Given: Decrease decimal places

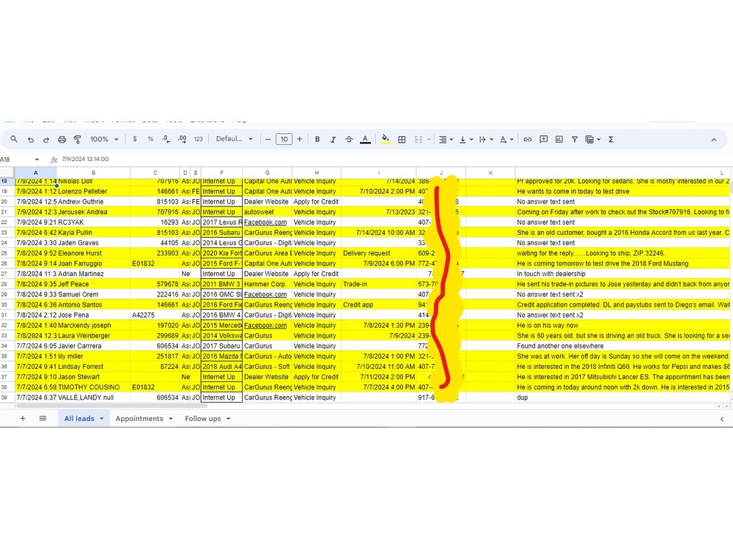Looking at the screenshot, I should click(166, 139).
